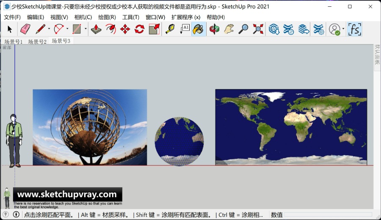This screenshot has width=381, height=220.
Task: Pick the pink Eraser tool
Action: (25, 29)
